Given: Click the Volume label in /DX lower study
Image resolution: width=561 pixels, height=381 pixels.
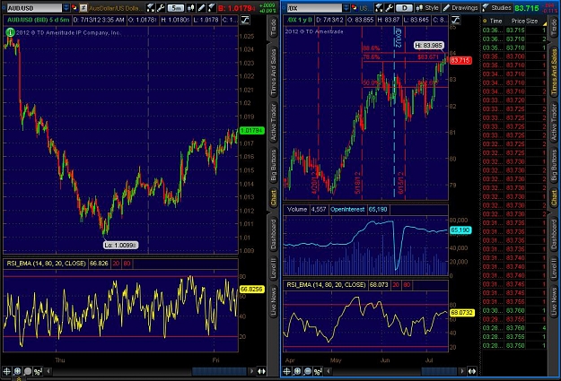Looking at the screenshot, I should tap(297, 210).
